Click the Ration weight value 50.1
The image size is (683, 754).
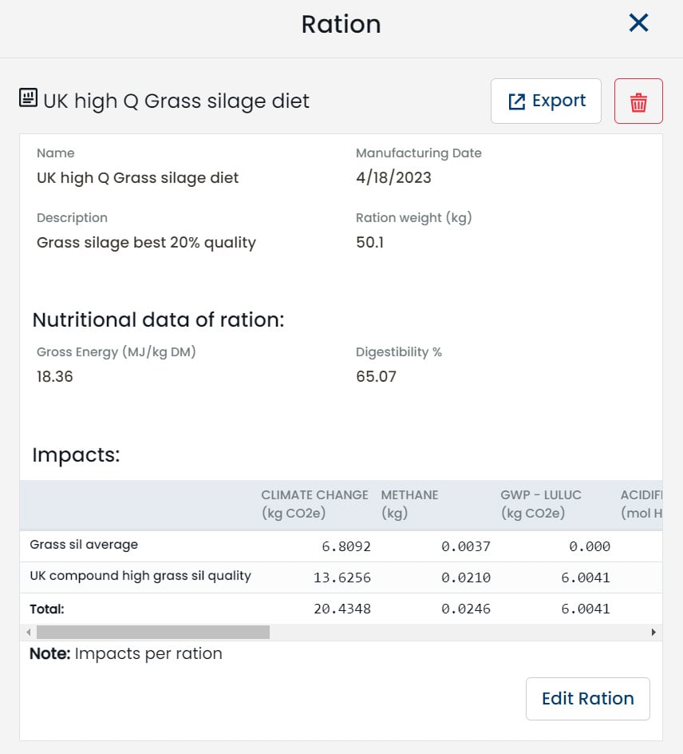pos(369,243)
